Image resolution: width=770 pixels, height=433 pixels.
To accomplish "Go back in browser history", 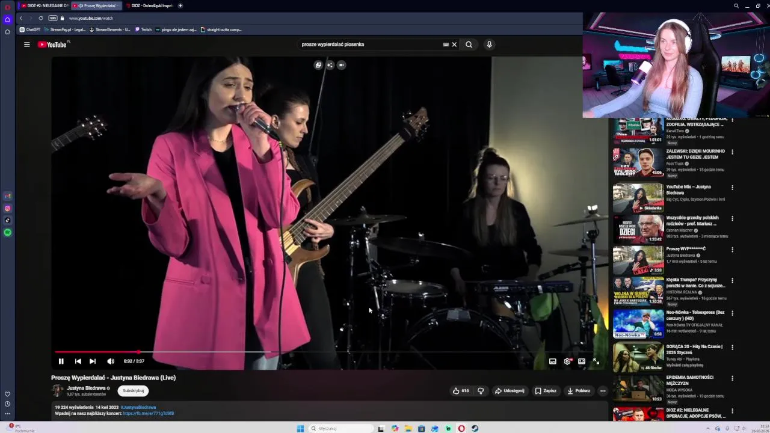I will coord(20,18).
